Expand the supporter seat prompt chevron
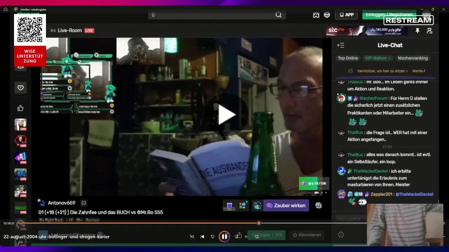The height and width of the screenshot is (252, 449). [x=407, y=71]
